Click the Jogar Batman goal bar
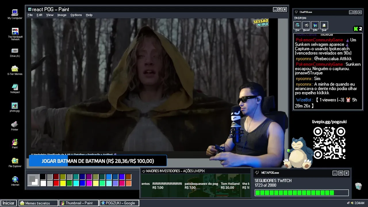The image size is (368, 207). 98,161
